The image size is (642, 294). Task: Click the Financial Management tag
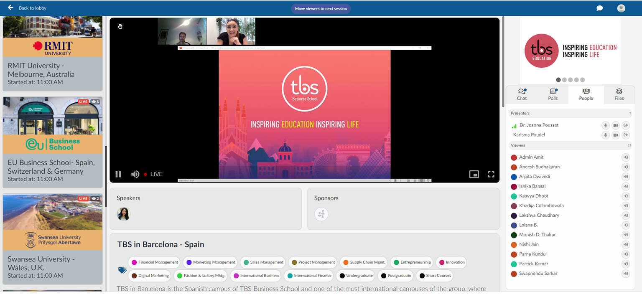pyautogui.click(x=154, y=262)
